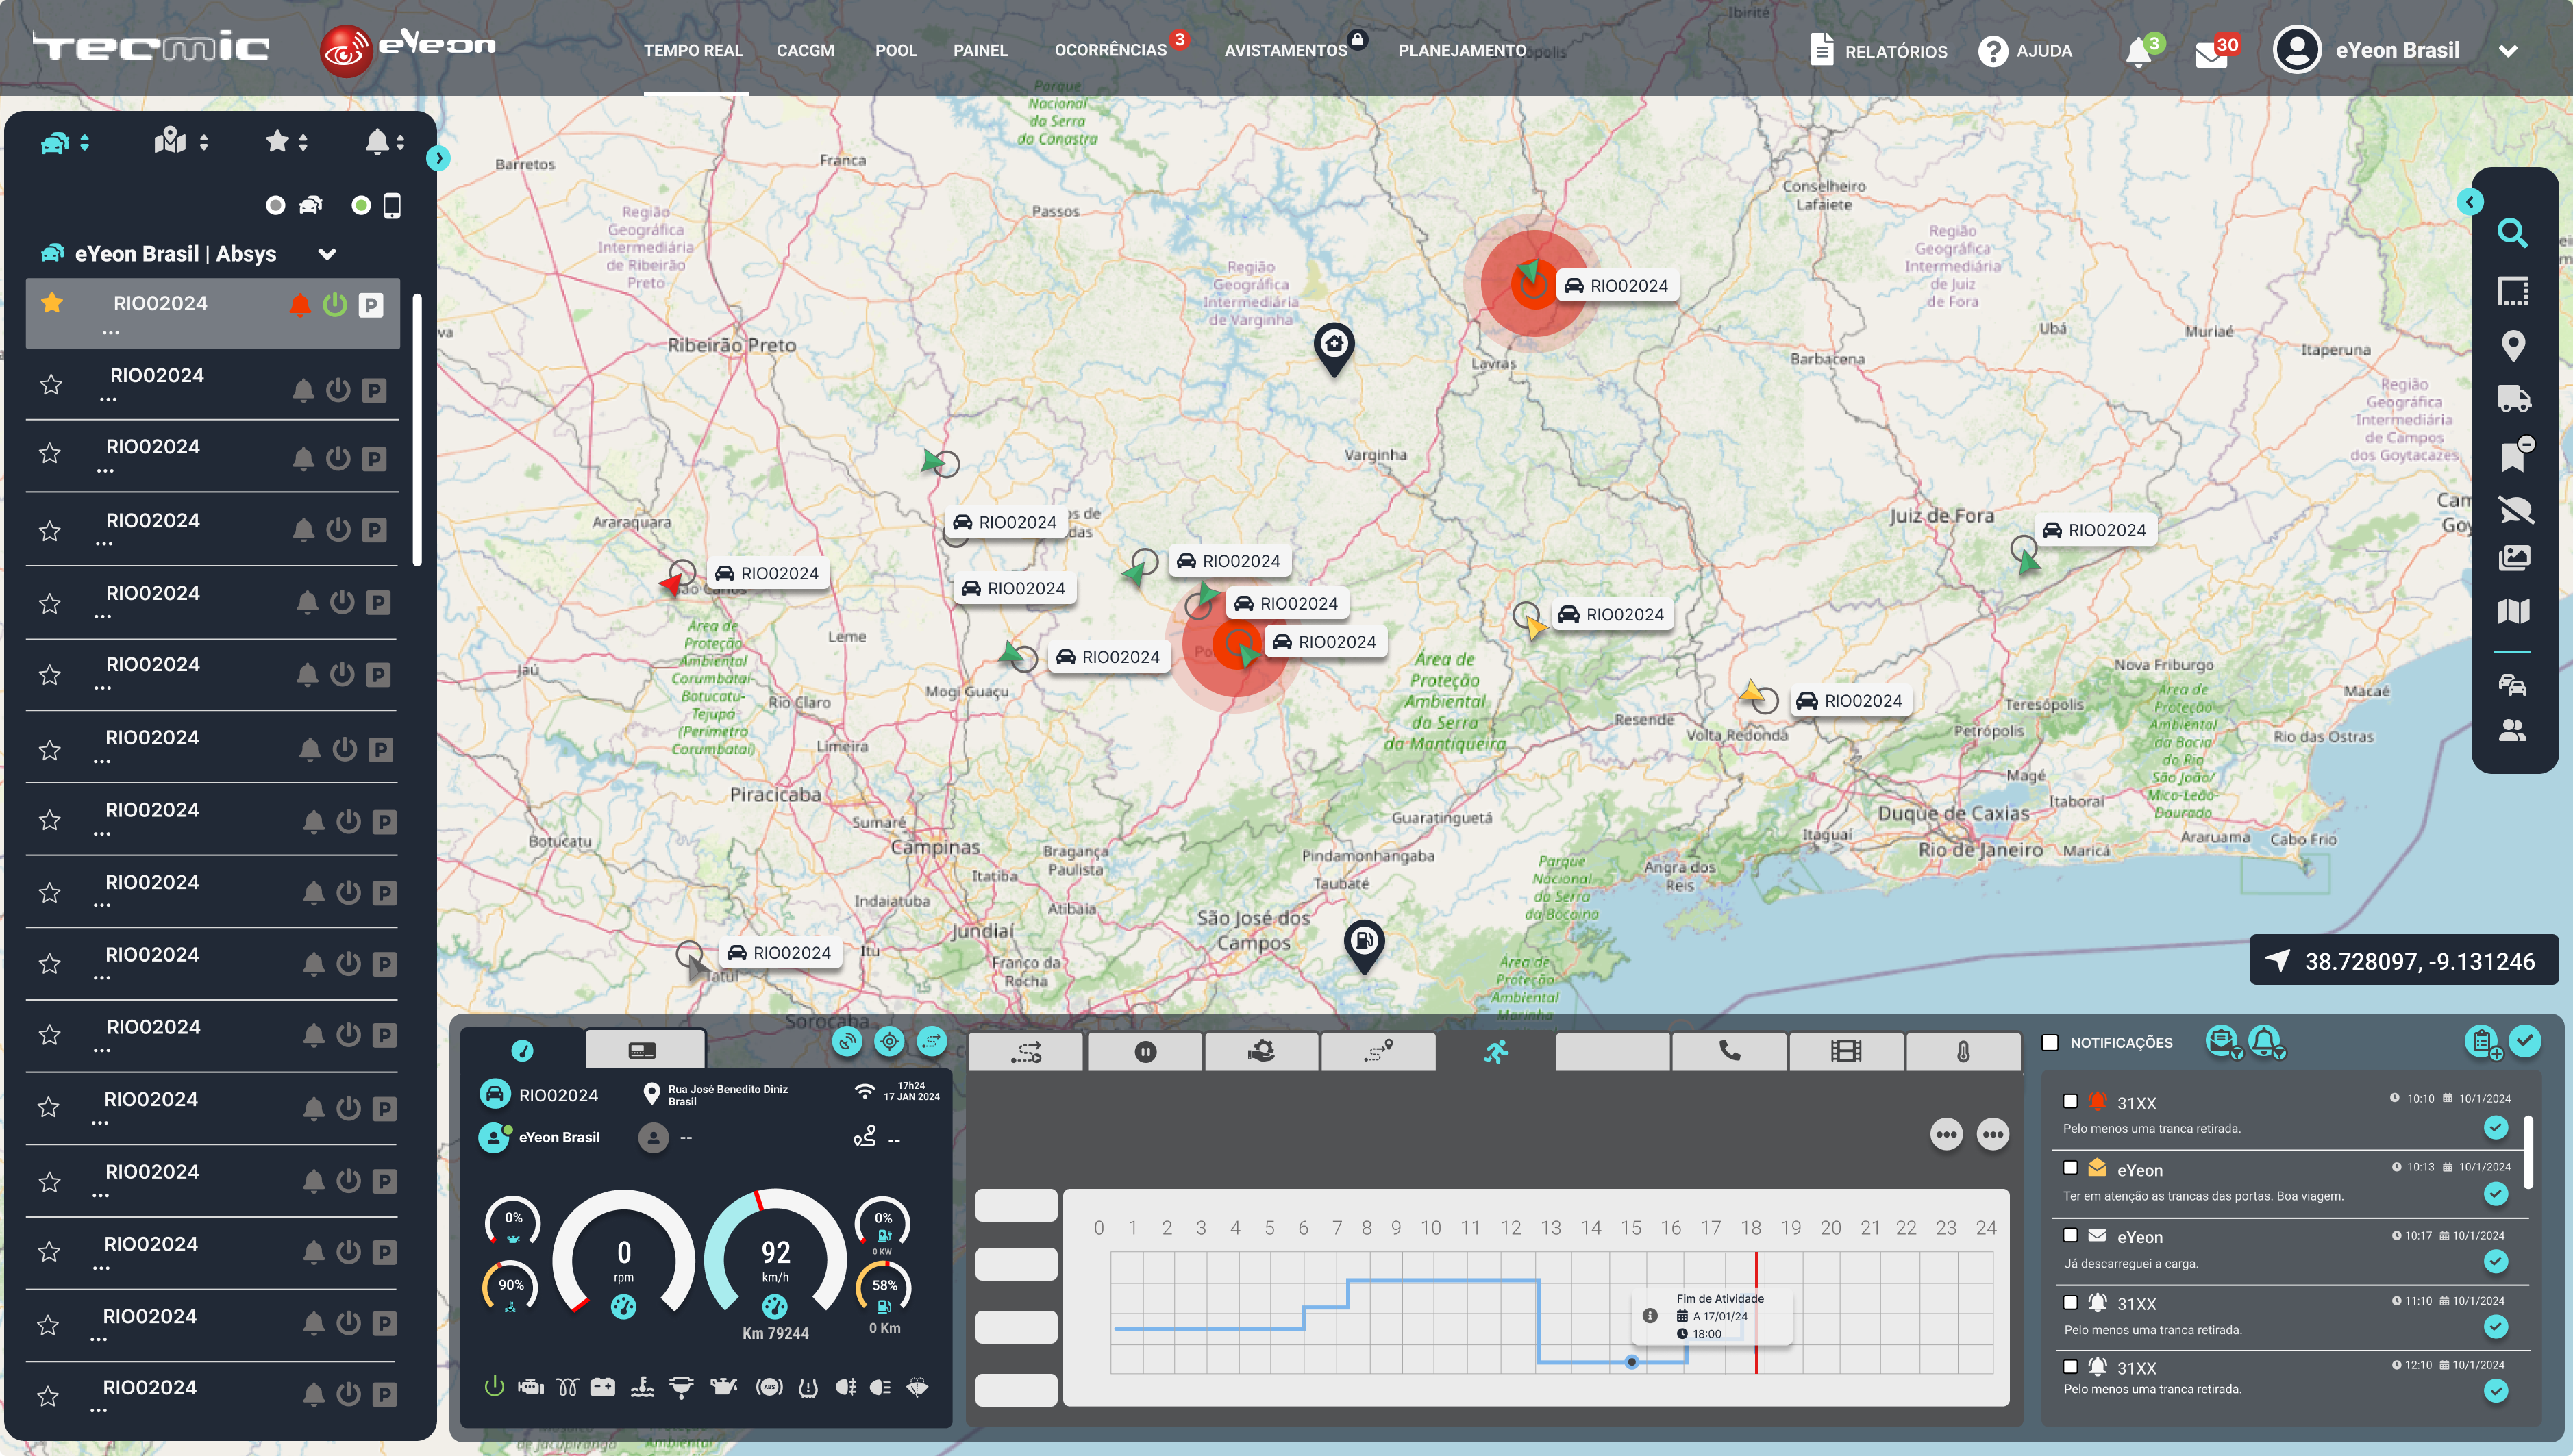The height and width of the screenshot is (1456, 2573).
Task: Click the phone call tab icon
Action: [1729, 1051]
